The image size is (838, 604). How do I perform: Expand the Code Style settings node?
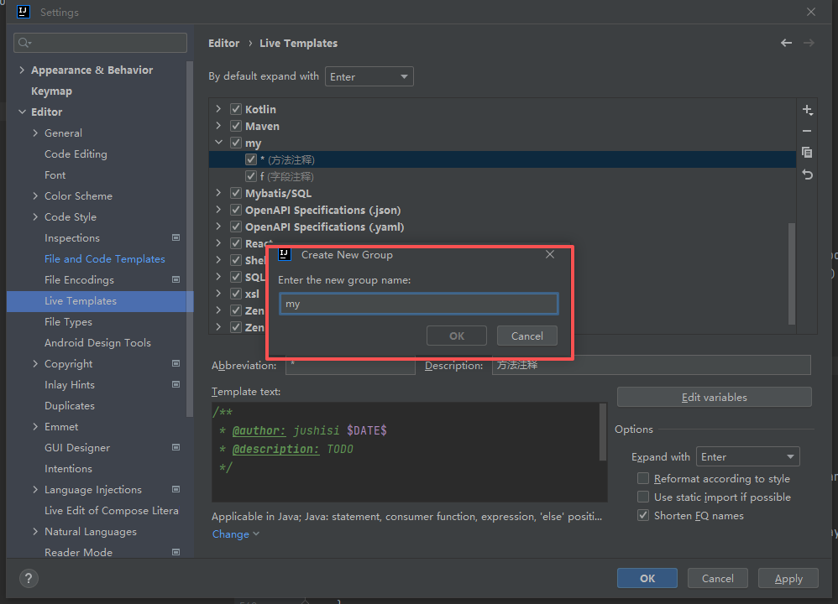click(35, 216)
